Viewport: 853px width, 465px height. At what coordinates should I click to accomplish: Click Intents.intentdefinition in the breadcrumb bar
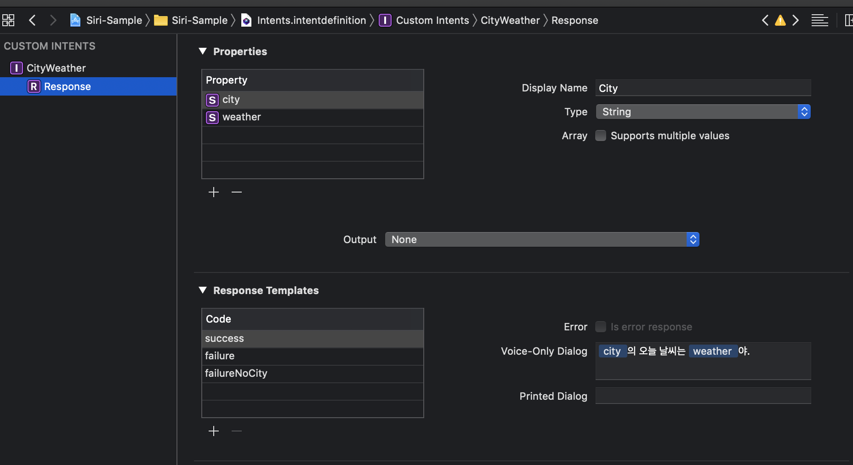click(x=311, y=20)
